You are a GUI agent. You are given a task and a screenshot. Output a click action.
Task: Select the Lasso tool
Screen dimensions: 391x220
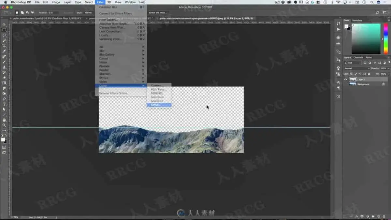(4, 35)
